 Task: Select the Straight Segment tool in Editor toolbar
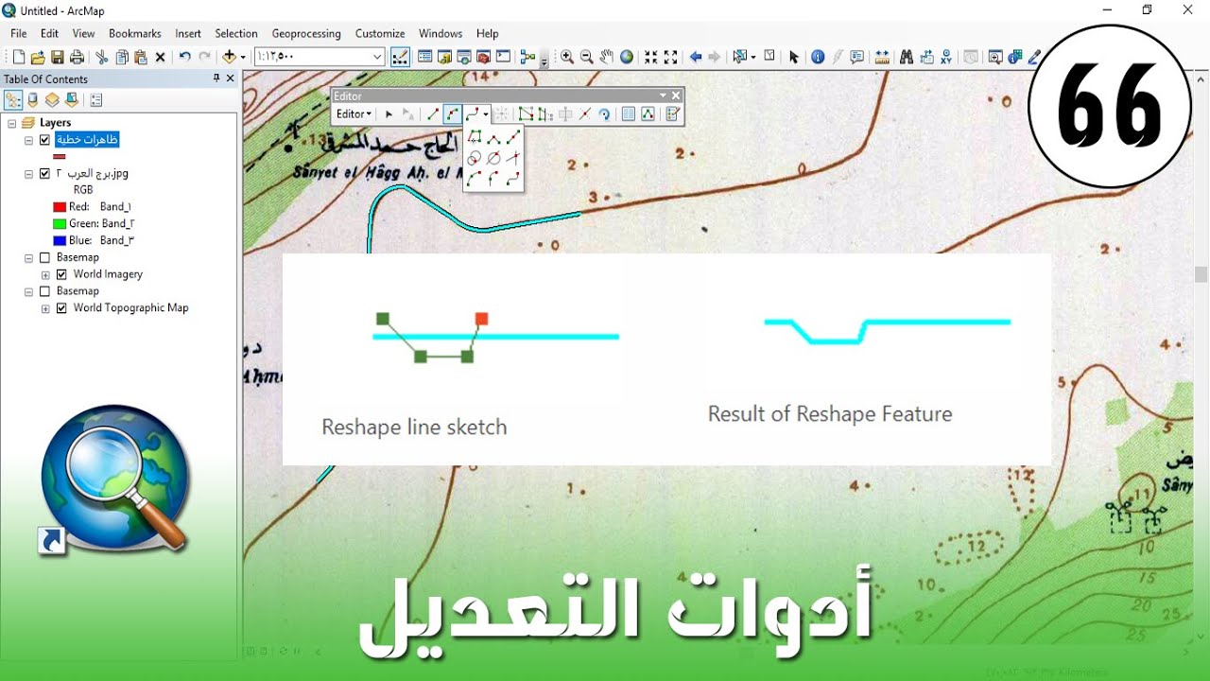tap(433, 113)
